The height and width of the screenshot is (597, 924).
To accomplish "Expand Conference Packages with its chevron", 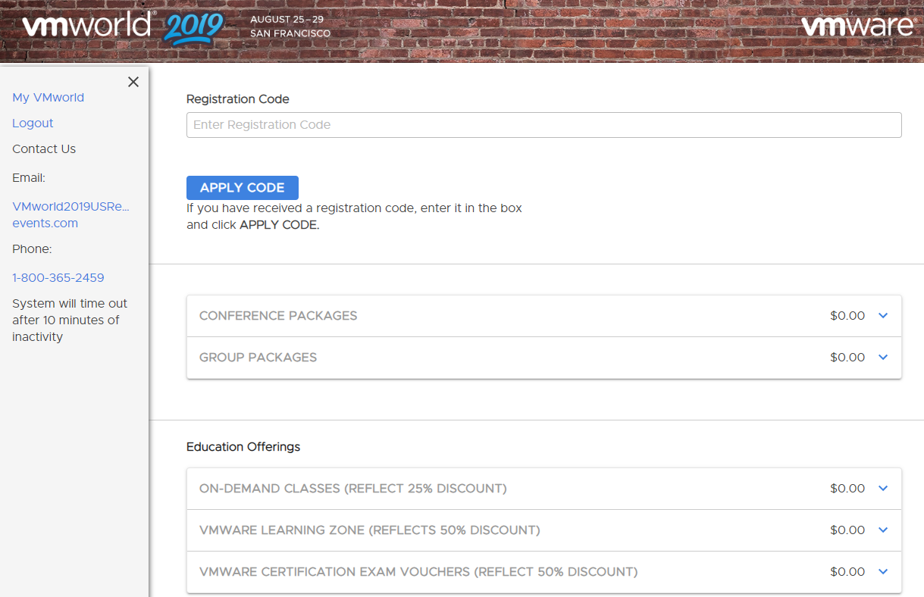I will point(883,316).
